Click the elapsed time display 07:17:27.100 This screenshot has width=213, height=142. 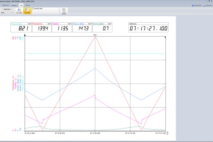[148, 27]
